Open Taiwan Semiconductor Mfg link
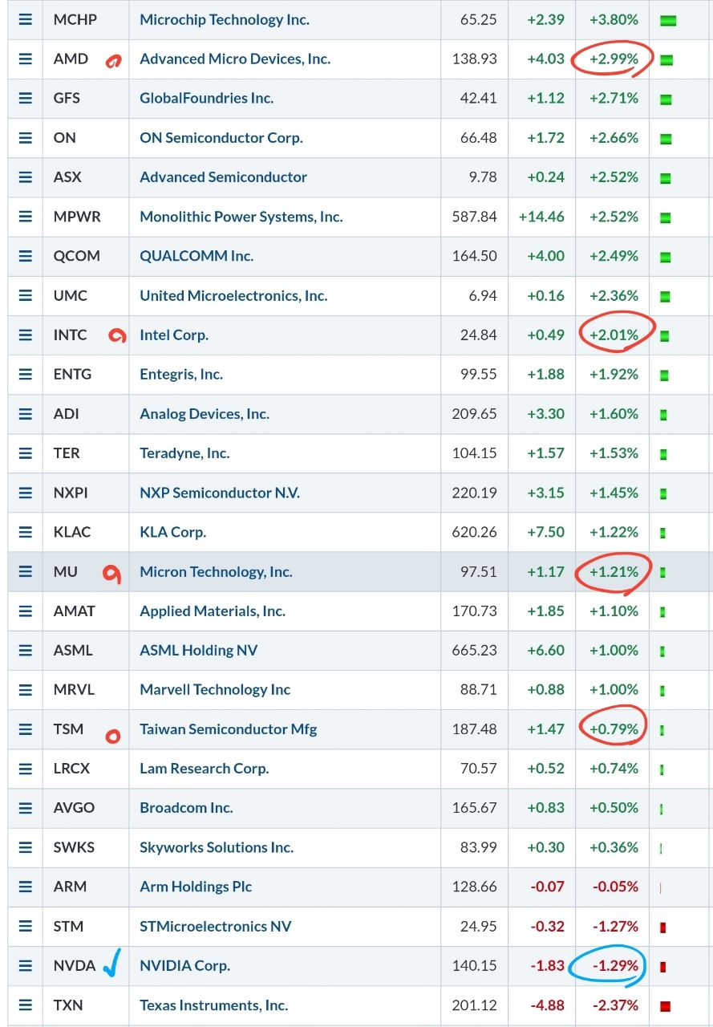The width and height of the screenshot is (713, 1027). coord(229,729)
